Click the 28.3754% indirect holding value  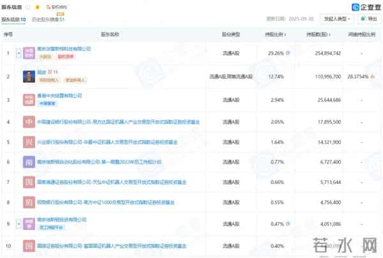pyautogui.click(x=358, y=77)
